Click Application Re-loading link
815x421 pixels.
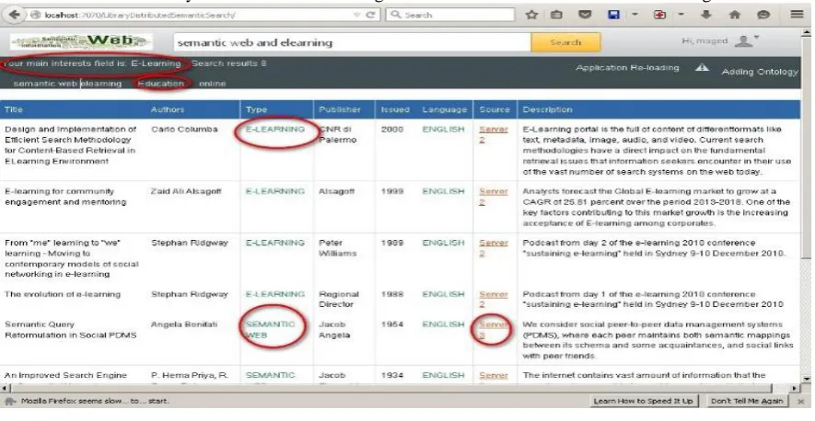point(627,68)
